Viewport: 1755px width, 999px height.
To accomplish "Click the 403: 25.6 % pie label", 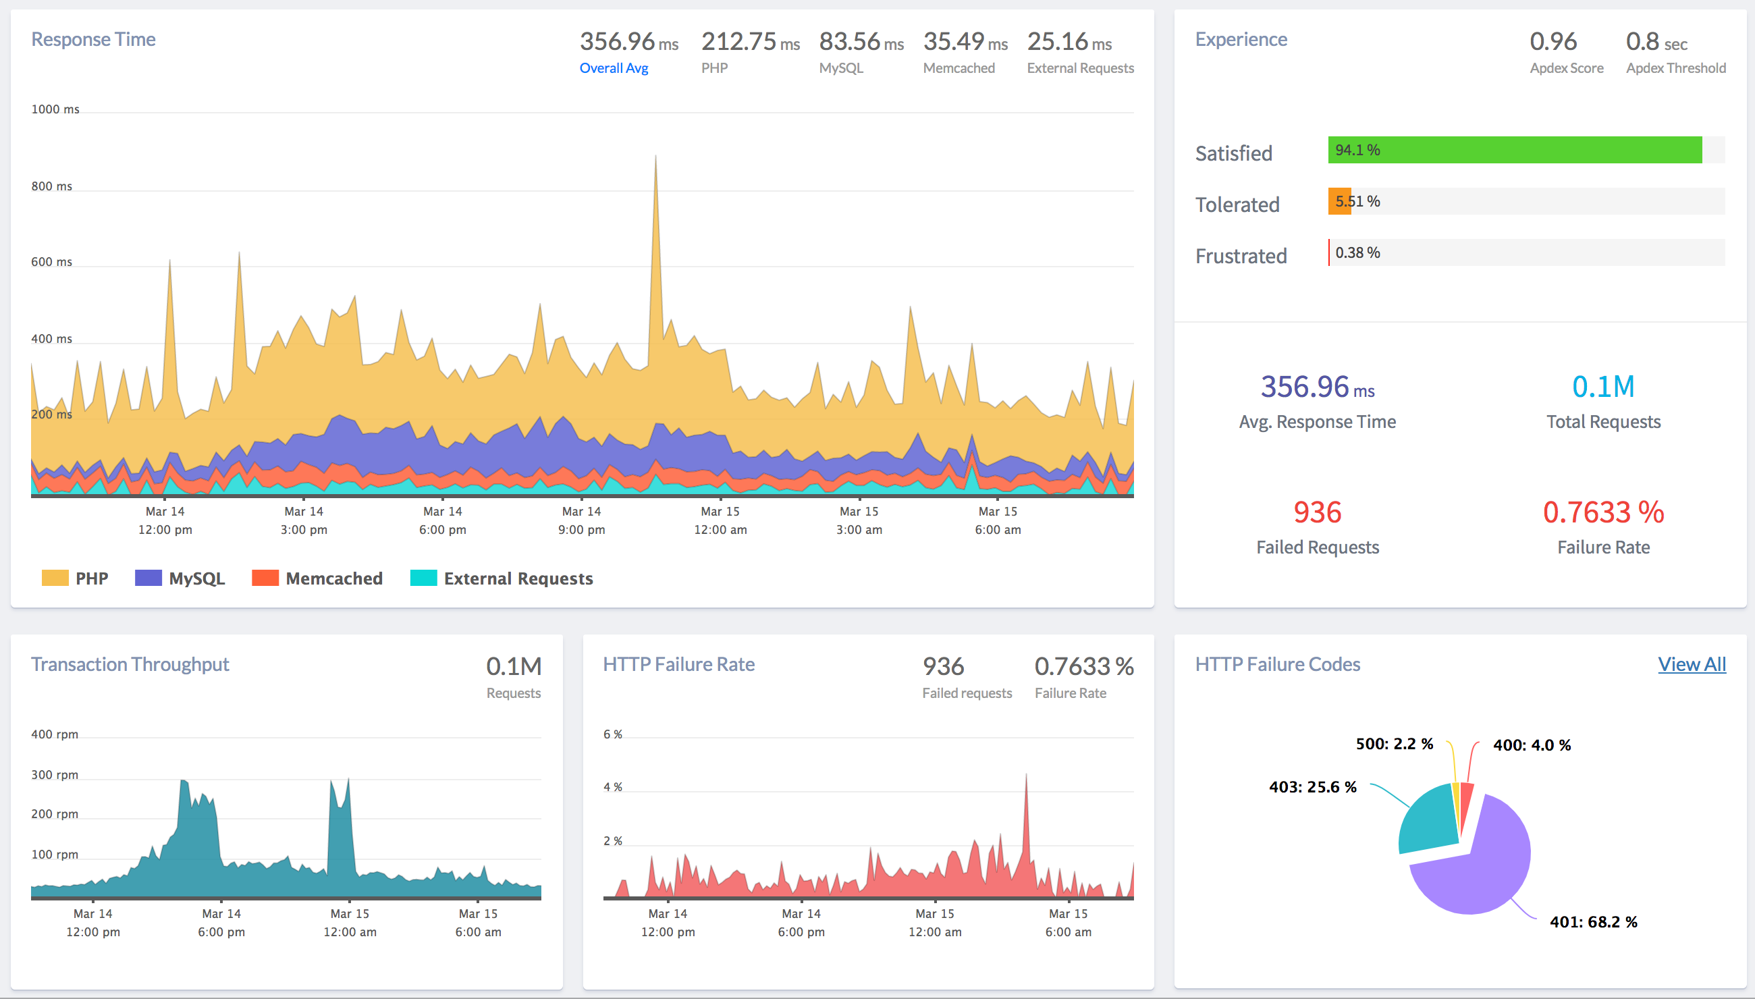I will [1312, 787].
